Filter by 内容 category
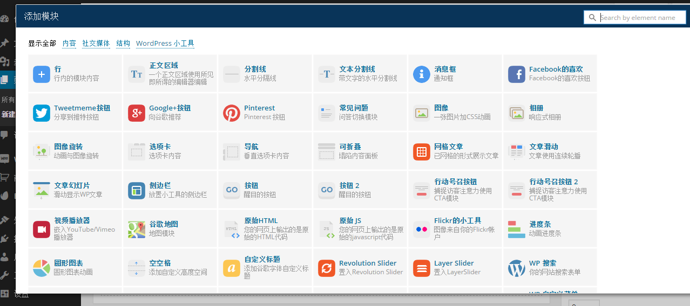The height and width of the screenshot is (306, 690). tap(69, 44)
